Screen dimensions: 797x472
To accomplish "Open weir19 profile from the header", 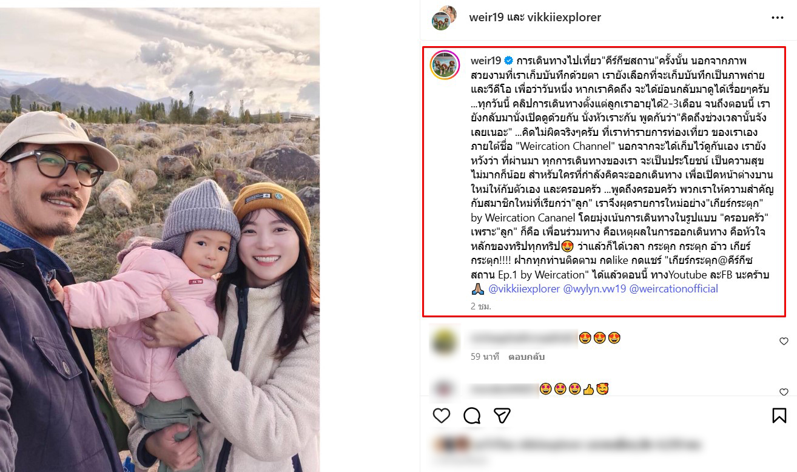I will point(486,18).
